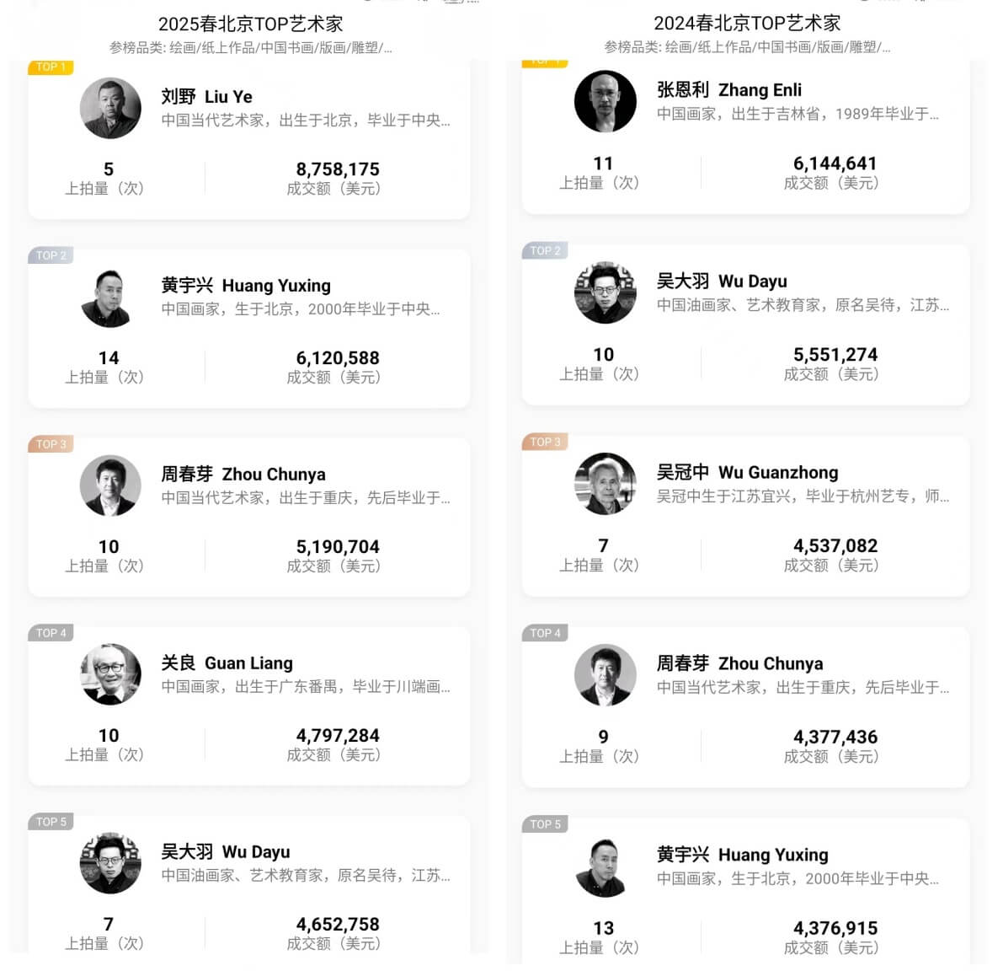Select the 2025春北京TOP艺术家 heading
Image resolution: width=1003 pixels, height=971 pixels.
250,24
